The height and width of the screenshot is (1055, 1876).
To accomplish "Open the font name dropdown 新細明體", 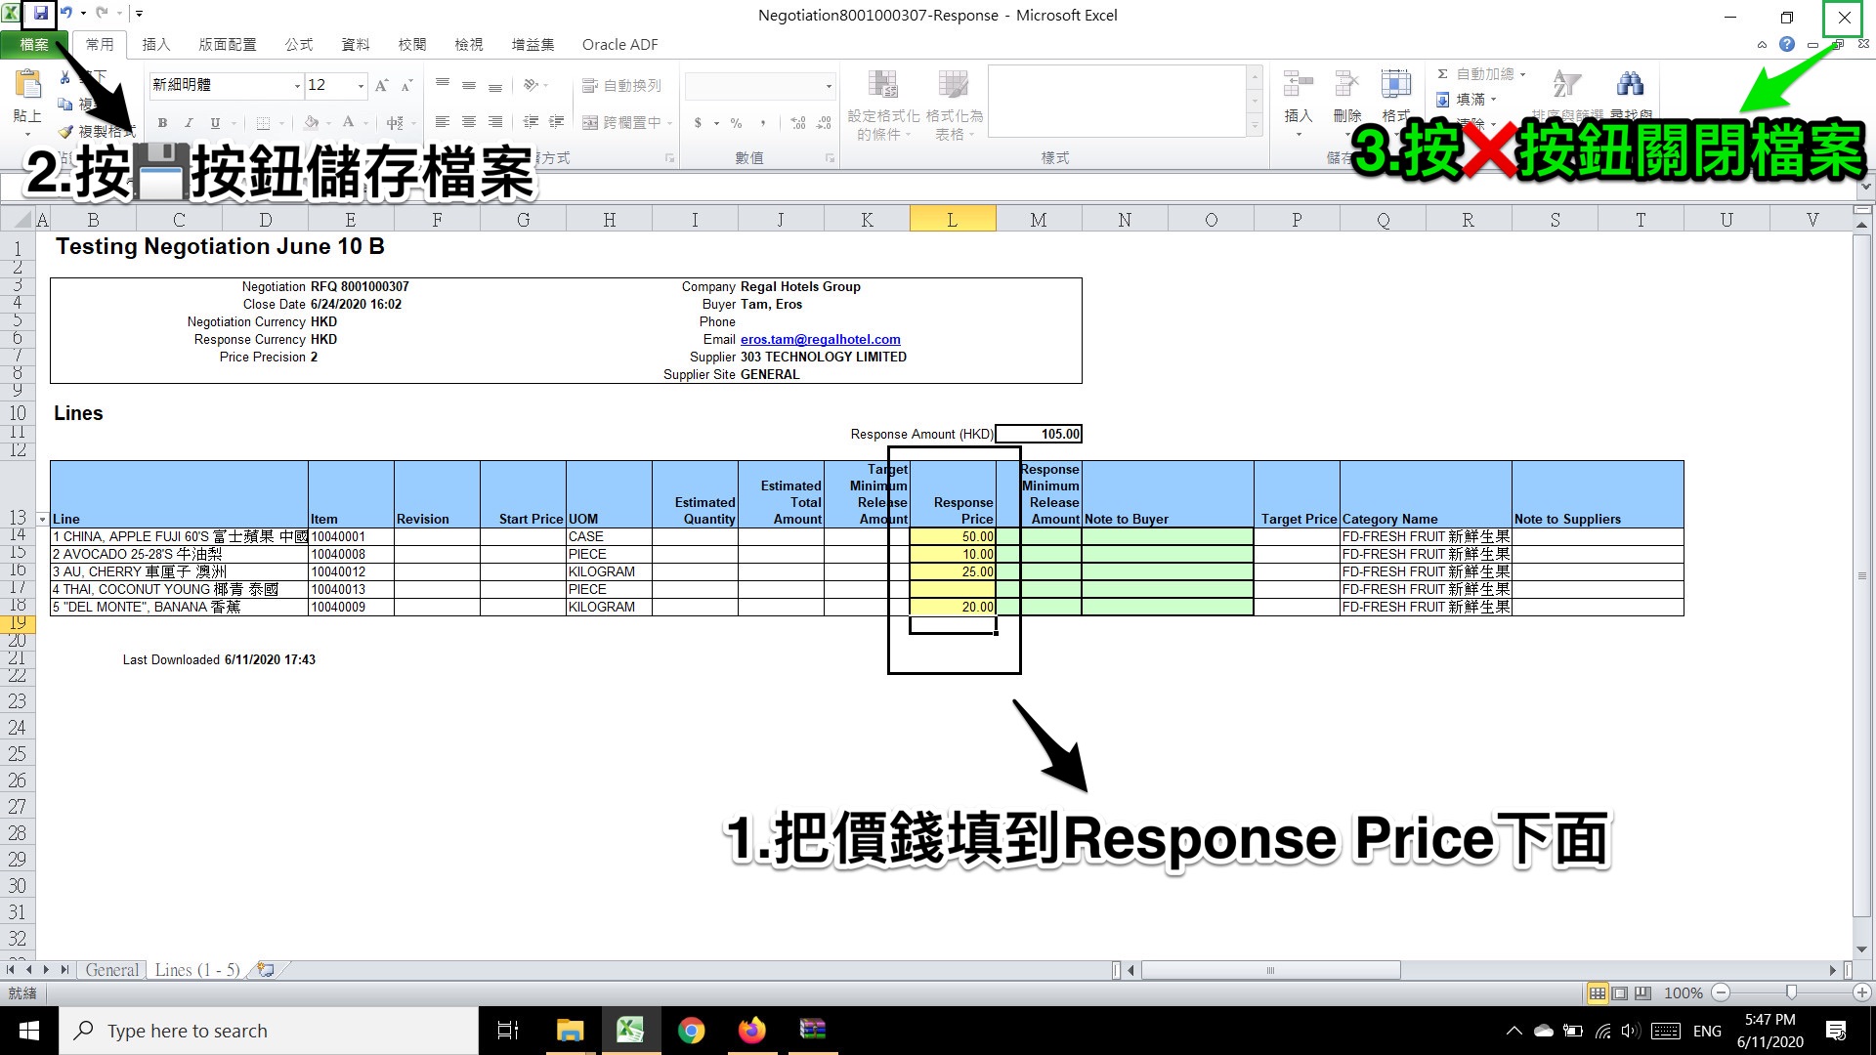I will click(297, 86).
